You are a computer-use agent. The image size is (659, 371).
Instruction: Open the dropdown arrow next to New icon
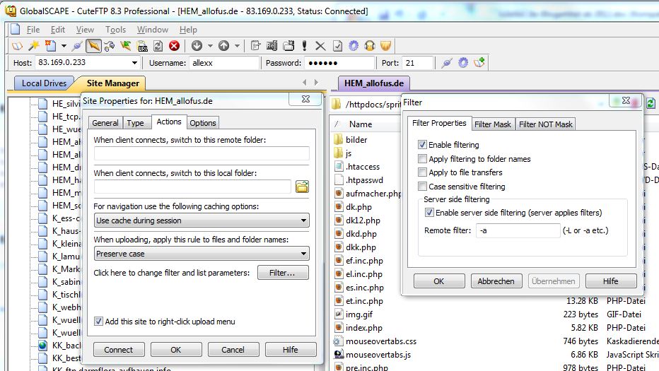(x=64, y=46)
